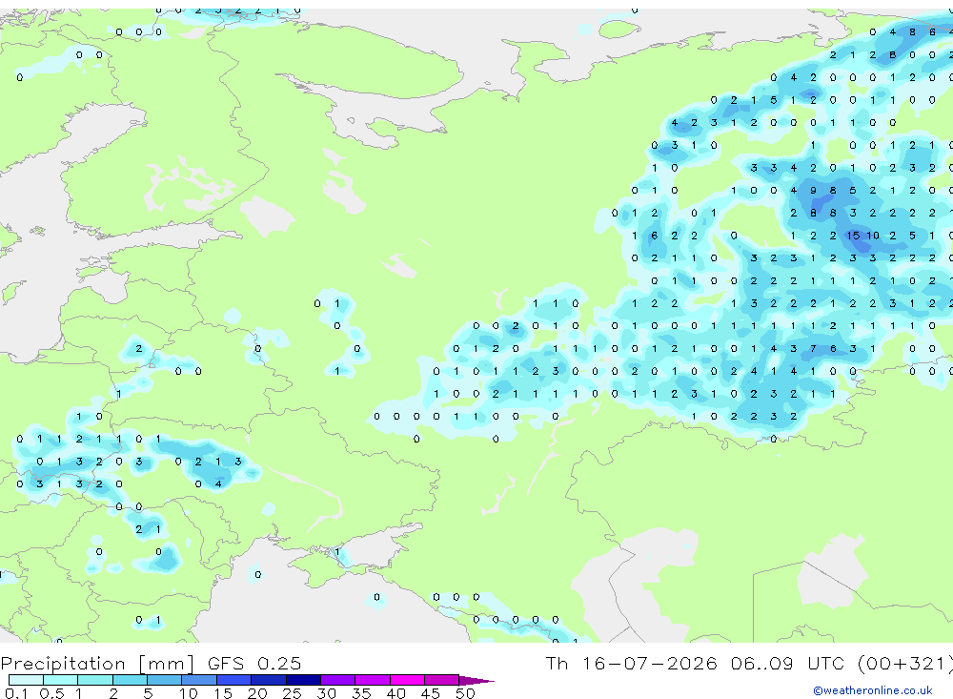Click legend scale label '0.1'
The image size is (953, 699).
pos(16,693)
